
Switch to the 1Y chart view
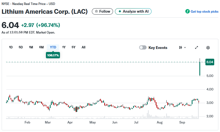64,47
